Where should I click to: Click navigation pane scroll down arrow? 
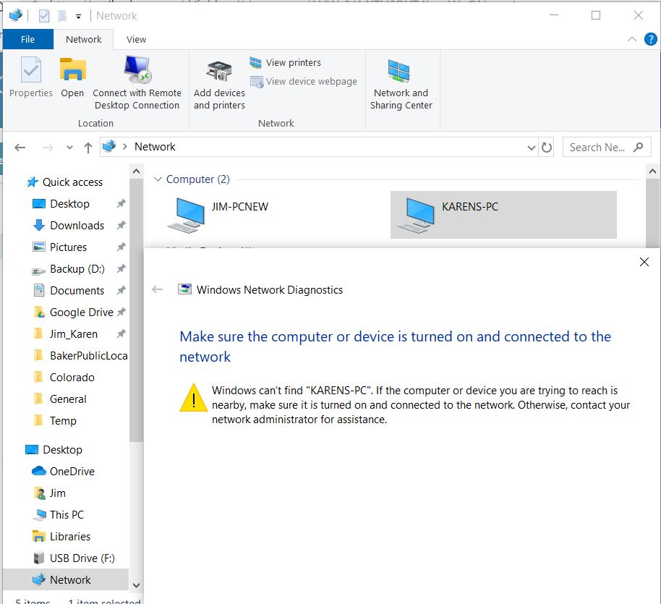136,585
